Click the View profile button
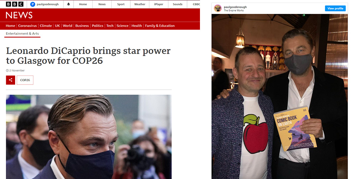The width and height of the screenshot is (359, 179). pos(335,9)
